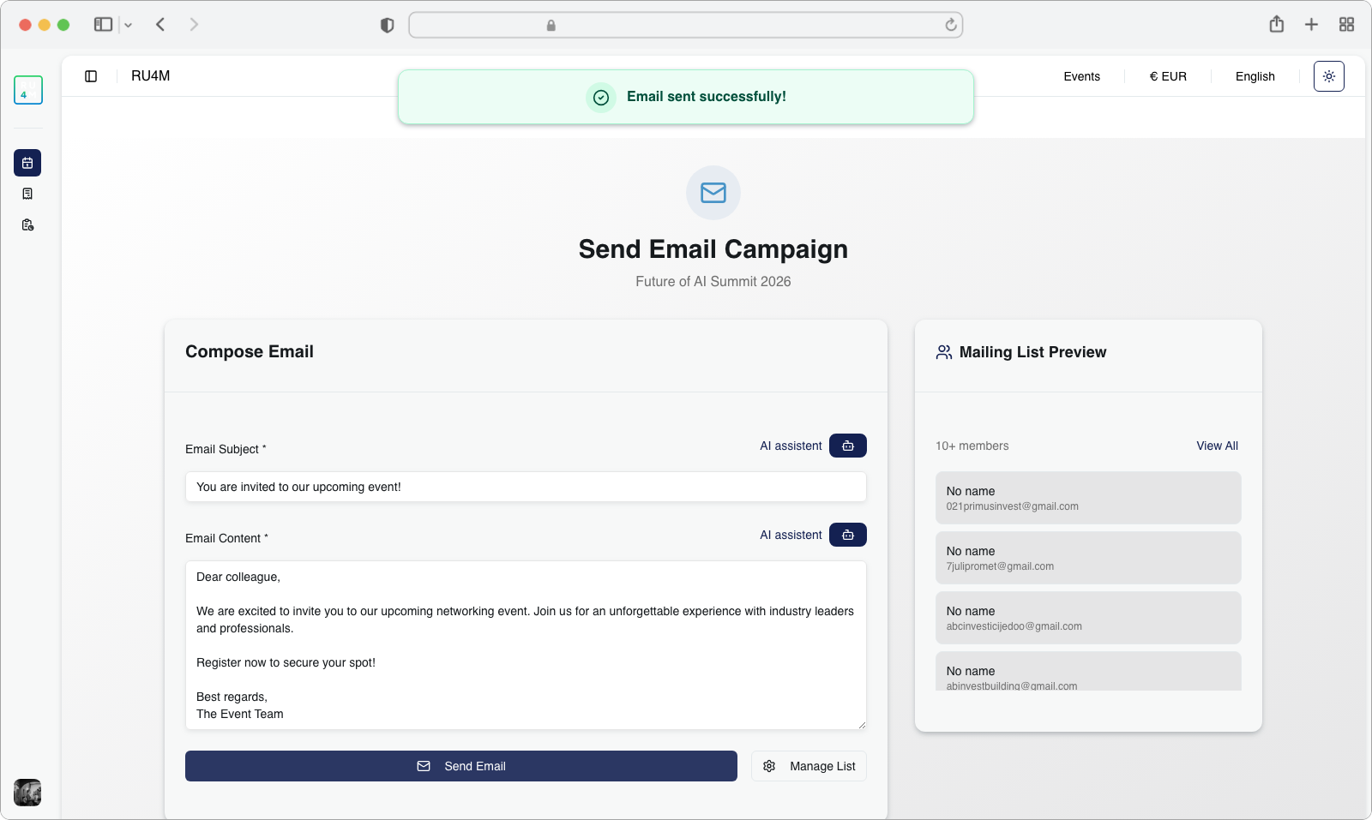Toggle the Safari sidebar button
1372x820 pixels.
tap(103, 25)
